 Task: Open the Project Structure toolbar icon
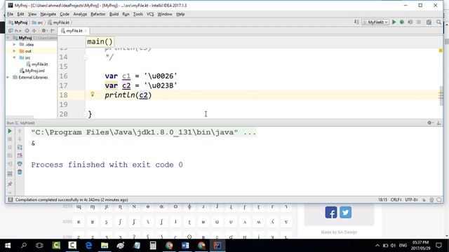tap(429, 22)
